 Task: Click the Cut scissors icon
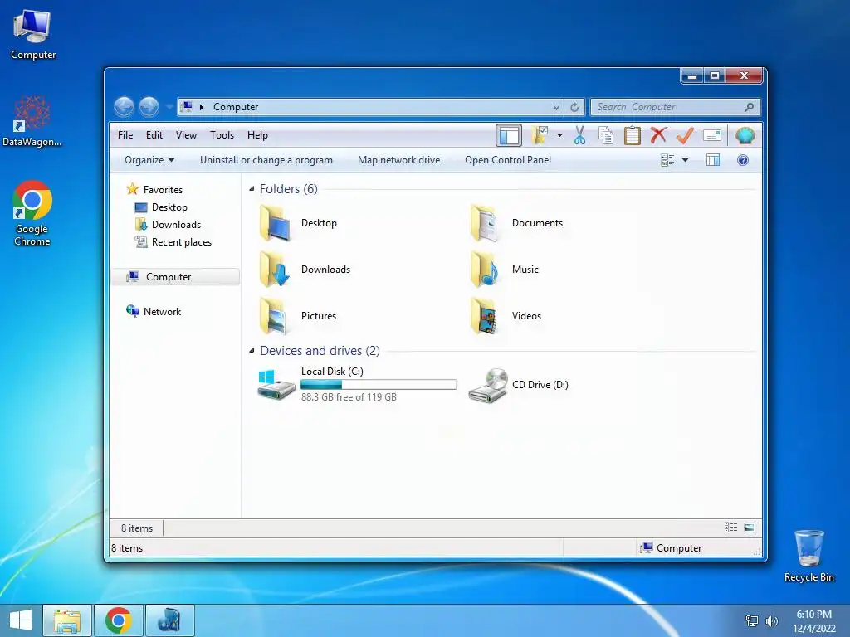tap(579, 135)
